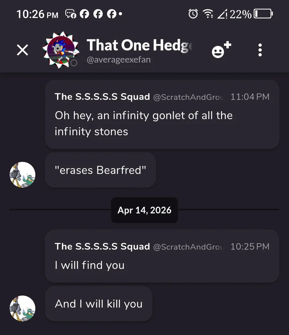Tap the alarm clock status bar icon
This screenshot has width=289, height=335.
193,14
